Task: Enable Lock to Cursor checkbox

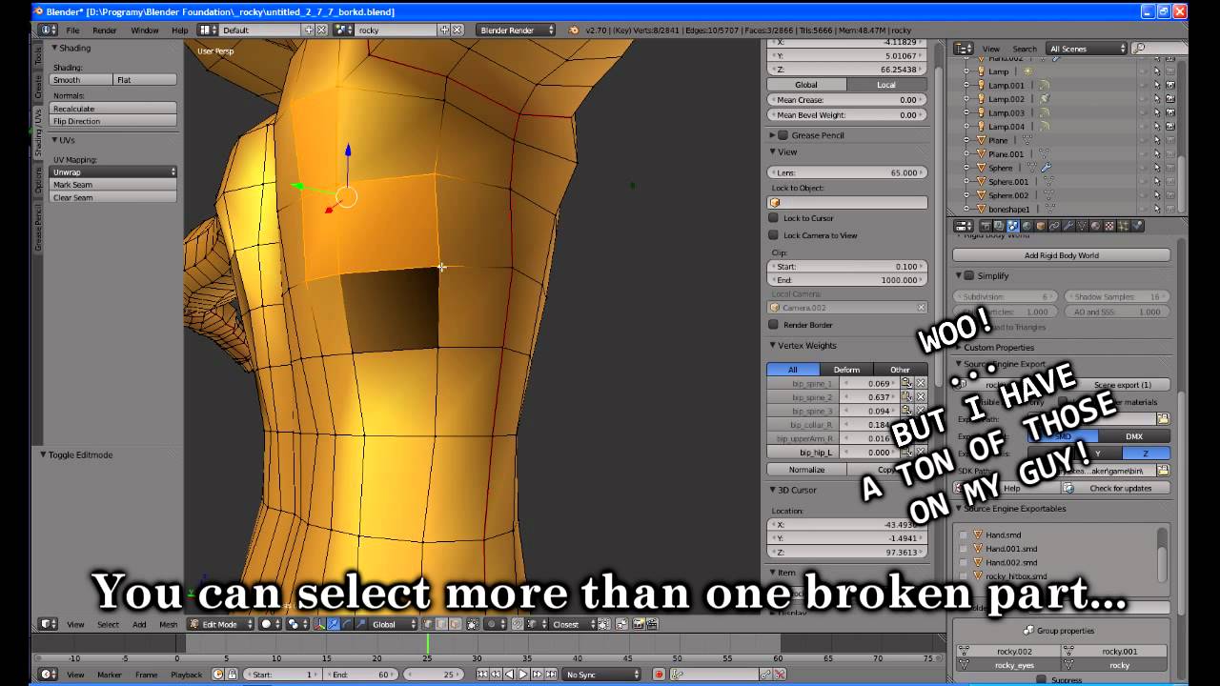Action: [774, 218]
